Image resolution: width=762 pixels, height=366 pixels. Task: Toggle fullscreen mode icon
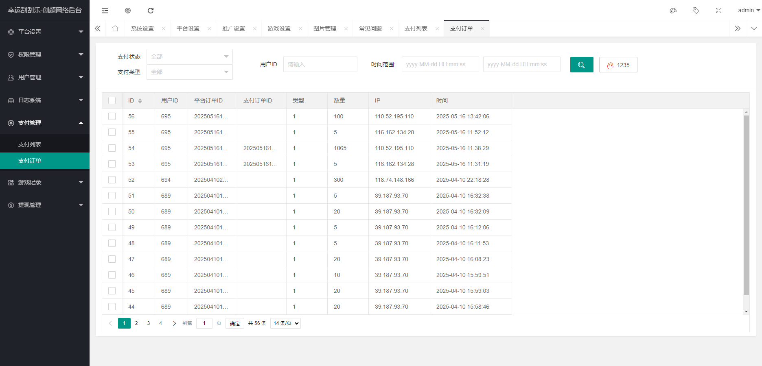tap(719, 11)
